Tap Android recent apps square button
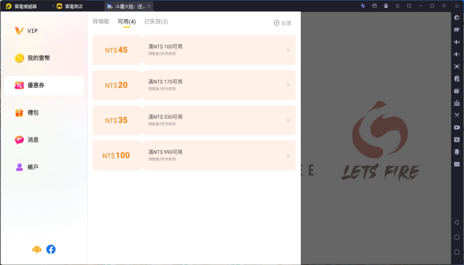 [457, 252]
